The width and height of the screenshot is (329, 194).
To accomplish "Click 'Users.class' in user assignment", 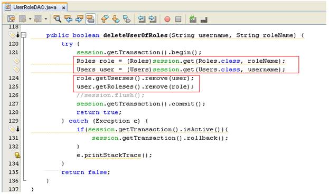I will coord(219,70).
